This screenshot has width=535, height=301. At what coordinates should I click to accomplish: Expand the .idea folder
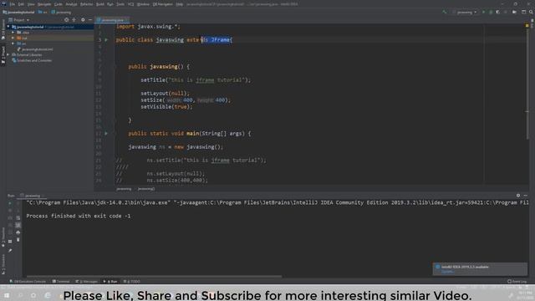(13, 33)
